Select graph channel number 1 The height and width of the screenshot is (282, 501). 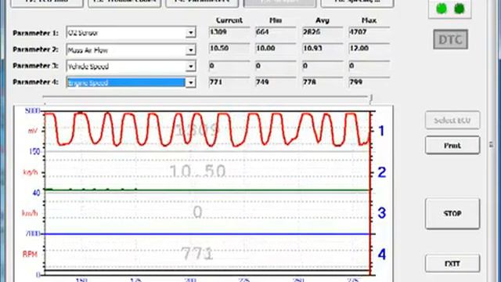tap(381, 131)
